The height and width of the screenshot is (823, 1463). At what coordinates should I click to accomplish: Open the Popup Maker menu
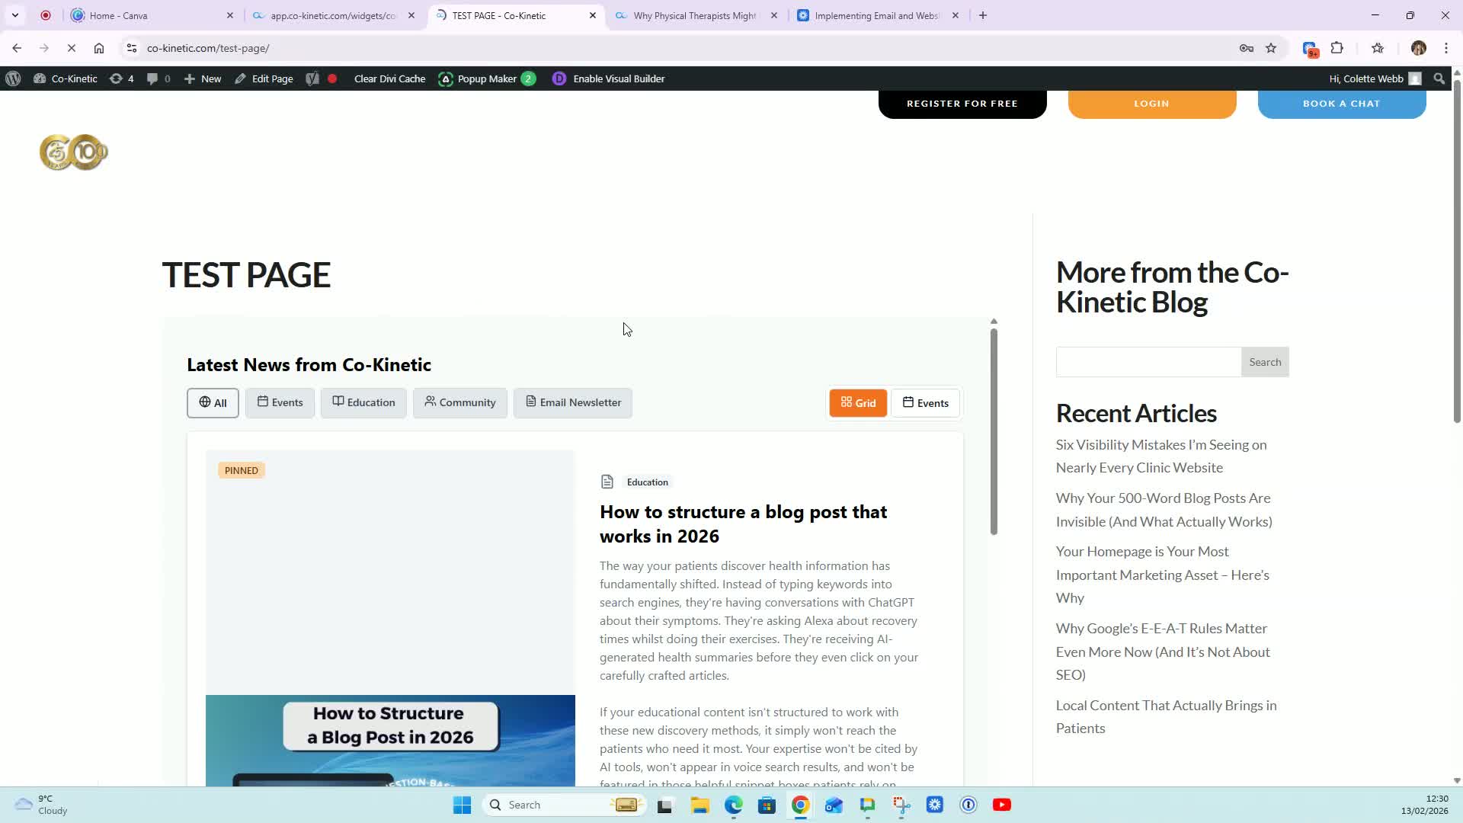pos(487,78)
